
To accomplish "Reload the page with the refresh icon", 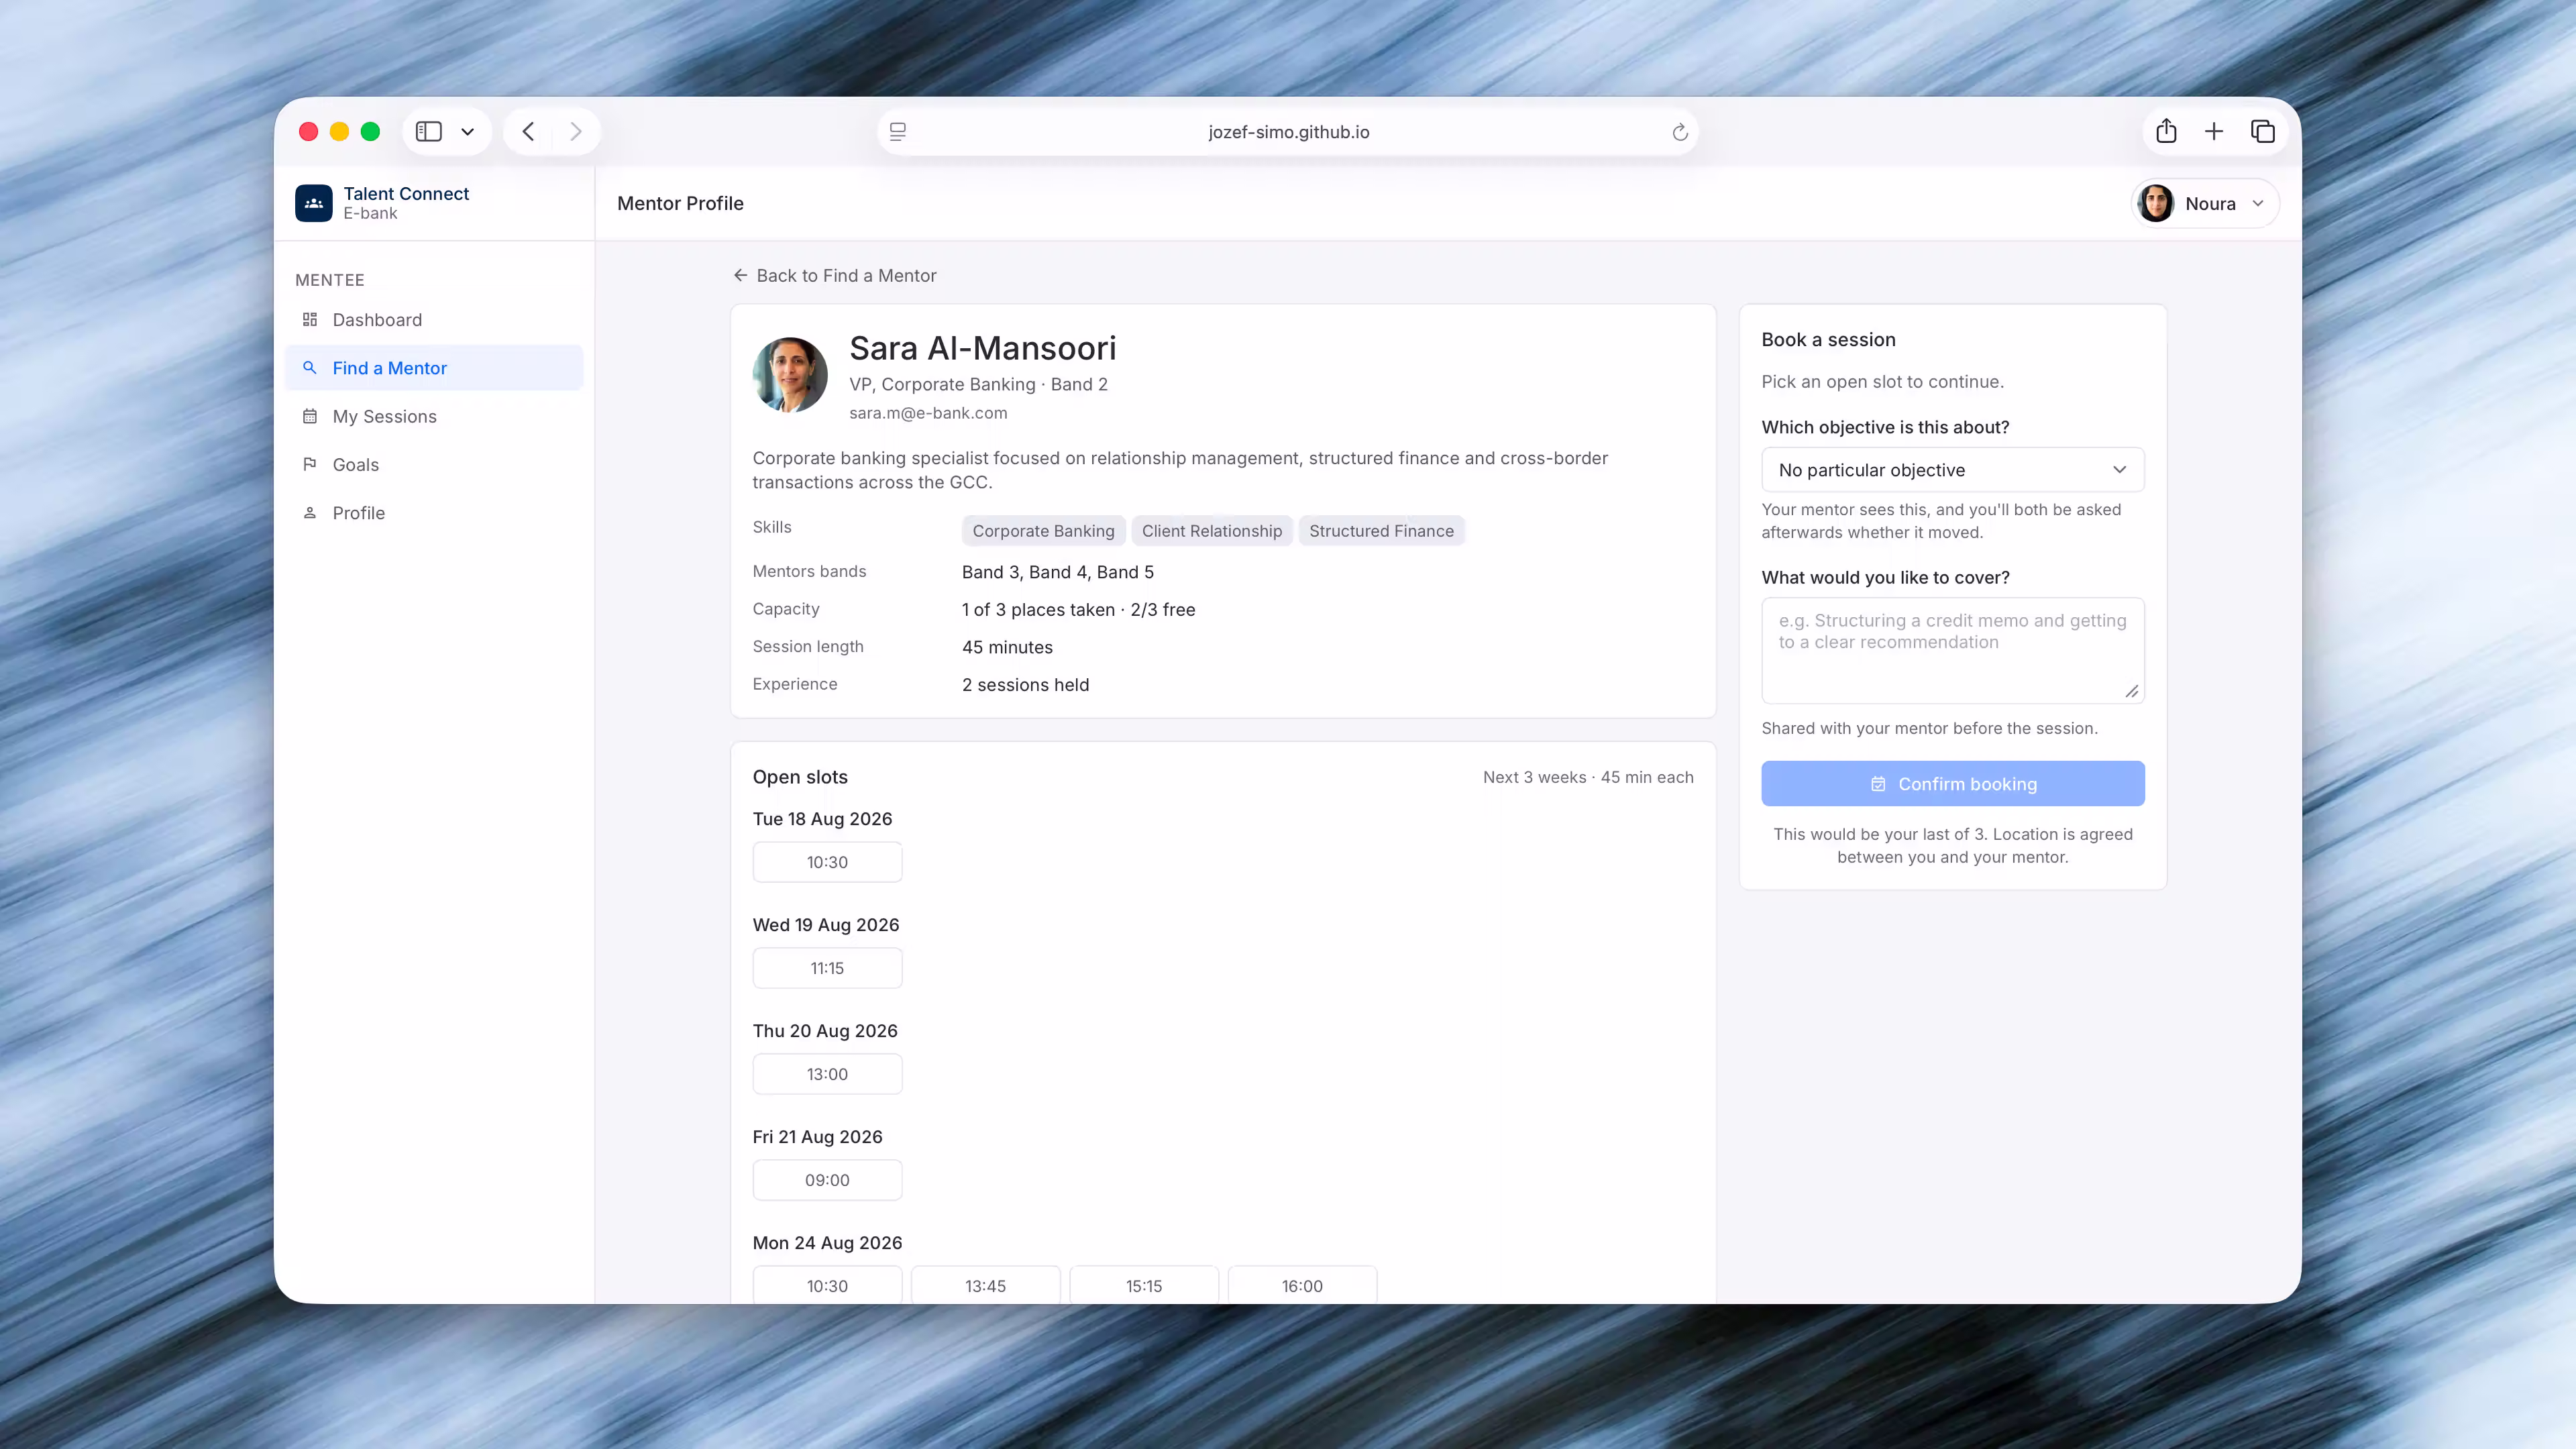I will [1680, 132].
